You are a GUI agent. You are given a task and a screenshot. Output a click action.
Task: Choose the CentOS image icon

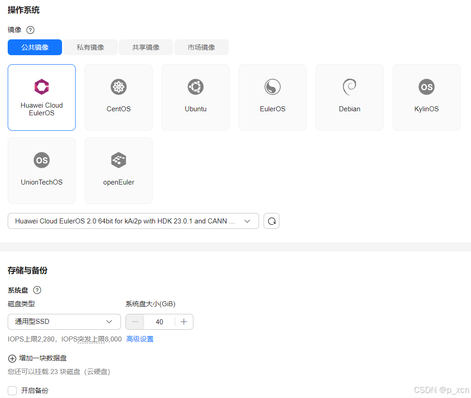click(x=119, y=87)
